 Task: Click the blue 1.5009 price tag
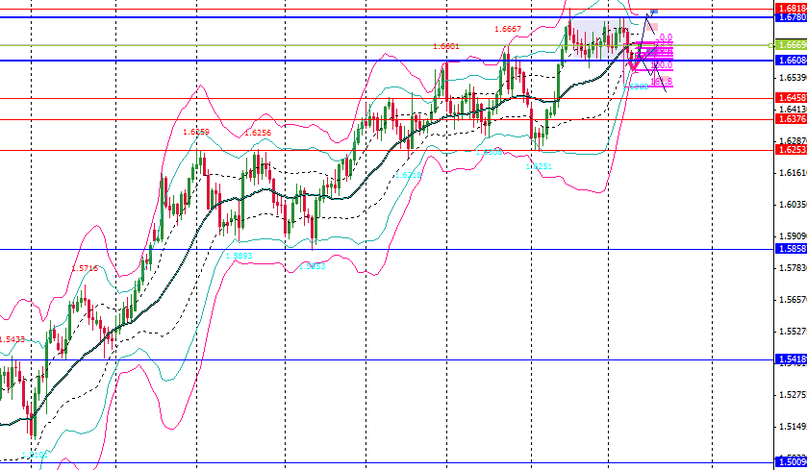(x=791, y=462)
